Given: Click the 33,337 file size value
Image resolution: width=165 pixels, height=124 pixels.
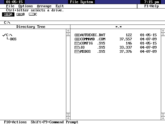Looking at the screenshot, I should [x=126, y=47].
